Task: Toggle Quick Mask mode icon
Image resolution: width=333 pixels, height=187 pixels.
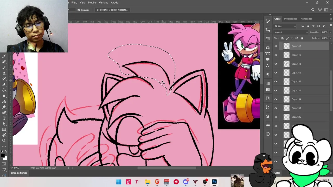Action: click(x=4, y=164)
